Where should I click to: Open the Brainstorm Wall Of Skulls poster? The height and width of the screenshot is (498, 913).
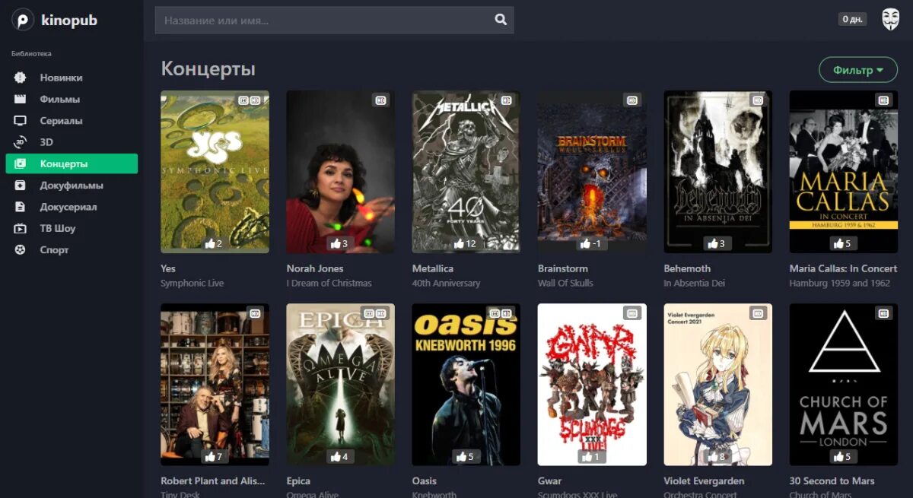(x=592, y=172)
